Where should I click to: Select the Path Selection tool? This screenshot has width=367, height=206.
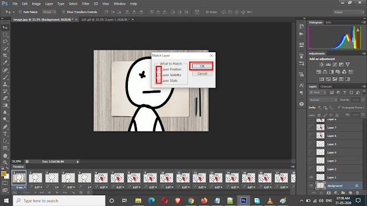pyautogui.click(x=5, y=141)
